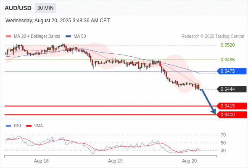Click the 30 MIN timeframe badge
248x168 pixels.
point(45,8)
